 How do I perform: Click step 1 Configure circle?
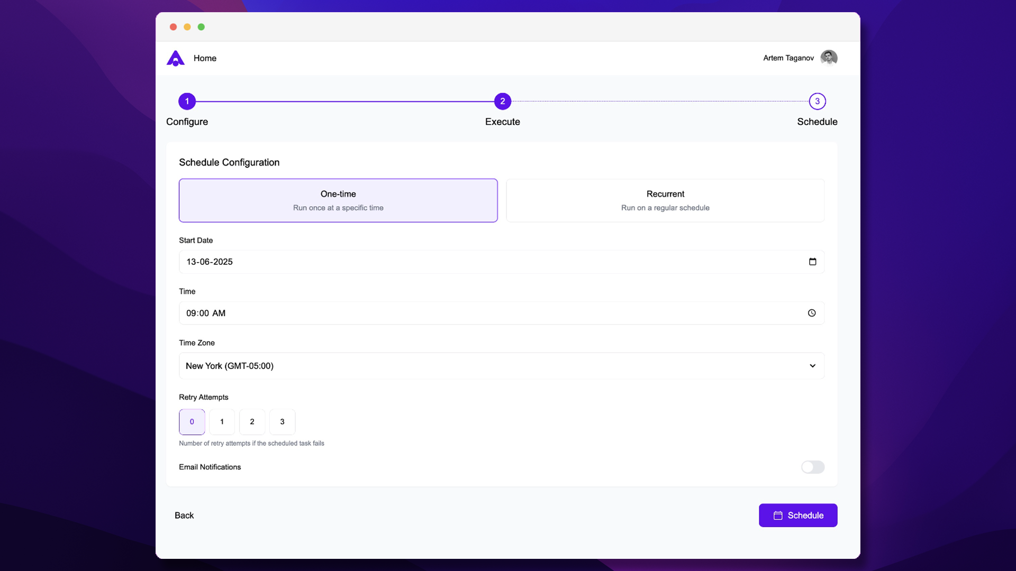coord(187,101)
